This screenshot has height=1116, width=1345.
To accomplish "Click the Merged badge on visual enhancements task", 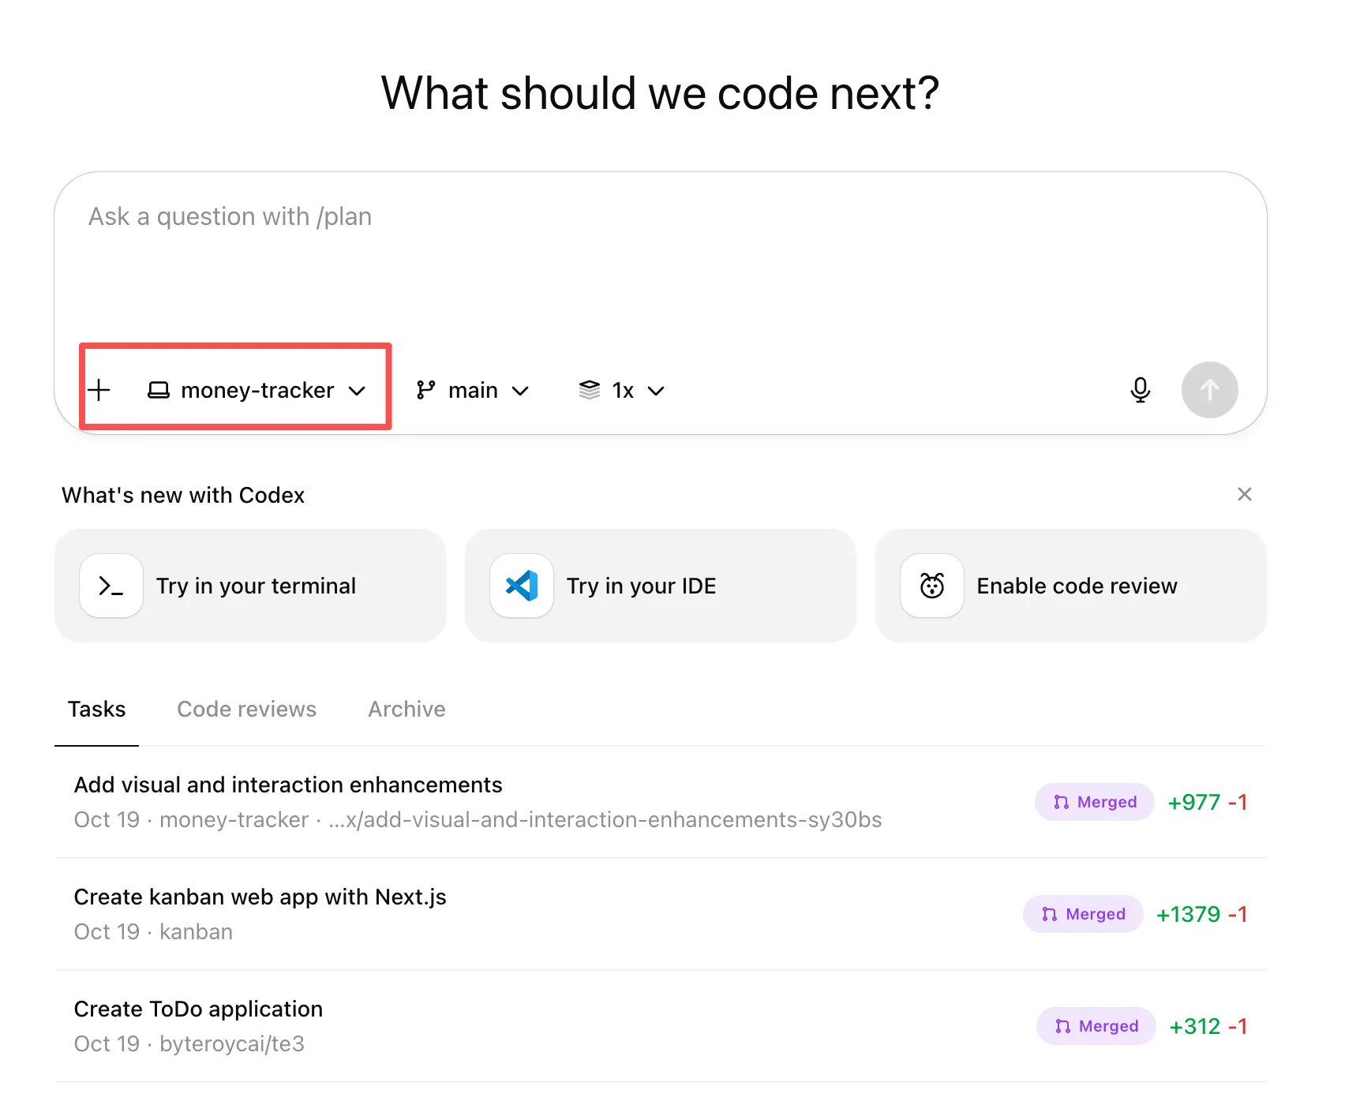I will click(x=1094, y=802).
